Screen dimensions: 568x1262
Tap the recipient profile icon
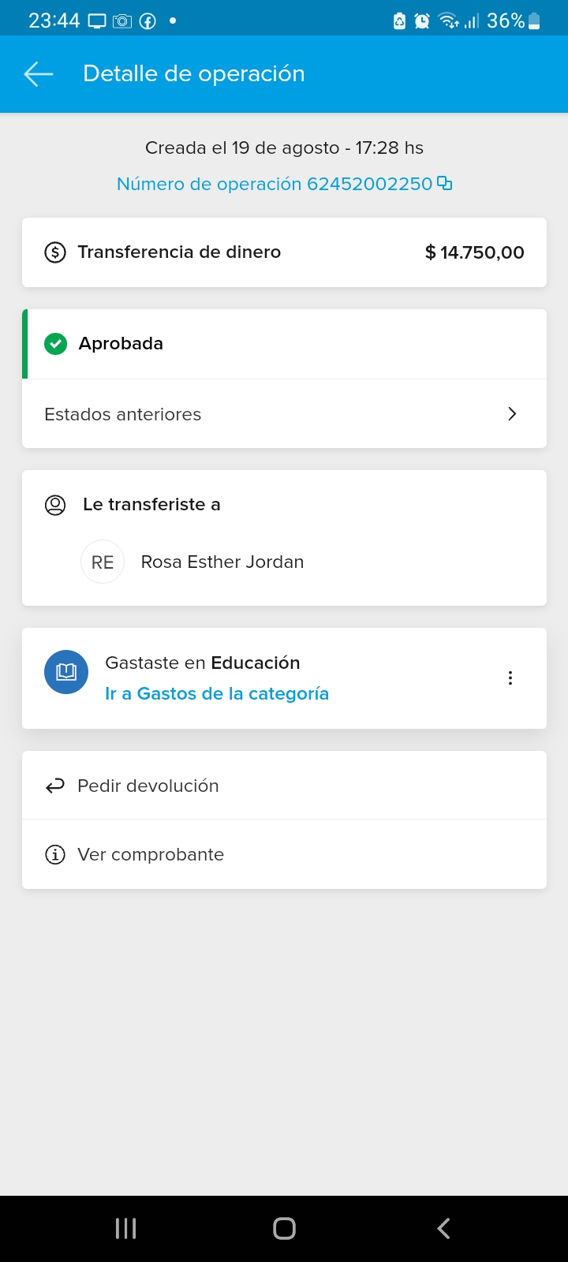click(x=55, y=505)
